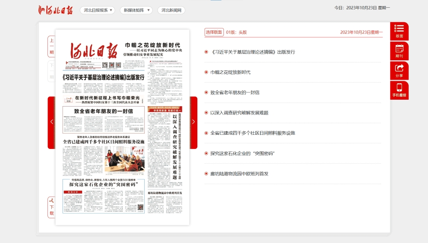The width and height of the screenshot is (428, 243).
Task: Open article 探究这家石化企业的"突围密码"
Action: [242, 153]
